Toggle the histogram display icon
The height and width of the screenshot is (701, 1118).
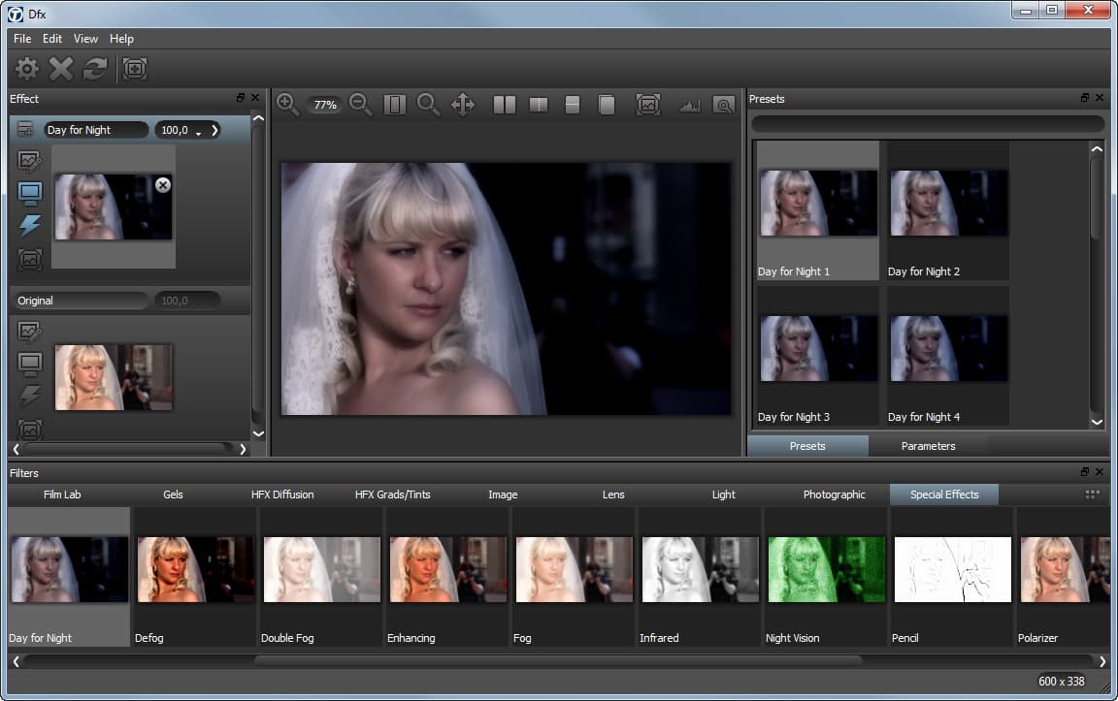689,106
